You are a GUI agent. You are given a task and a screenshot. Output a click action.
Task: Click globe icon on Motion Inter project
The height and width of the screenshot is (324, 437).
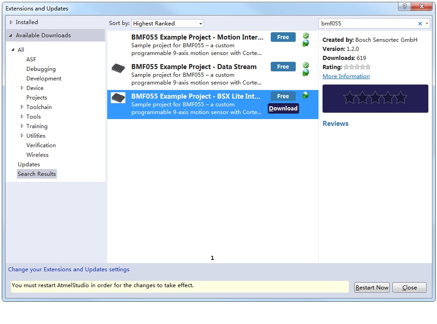(x=306, y=43)
